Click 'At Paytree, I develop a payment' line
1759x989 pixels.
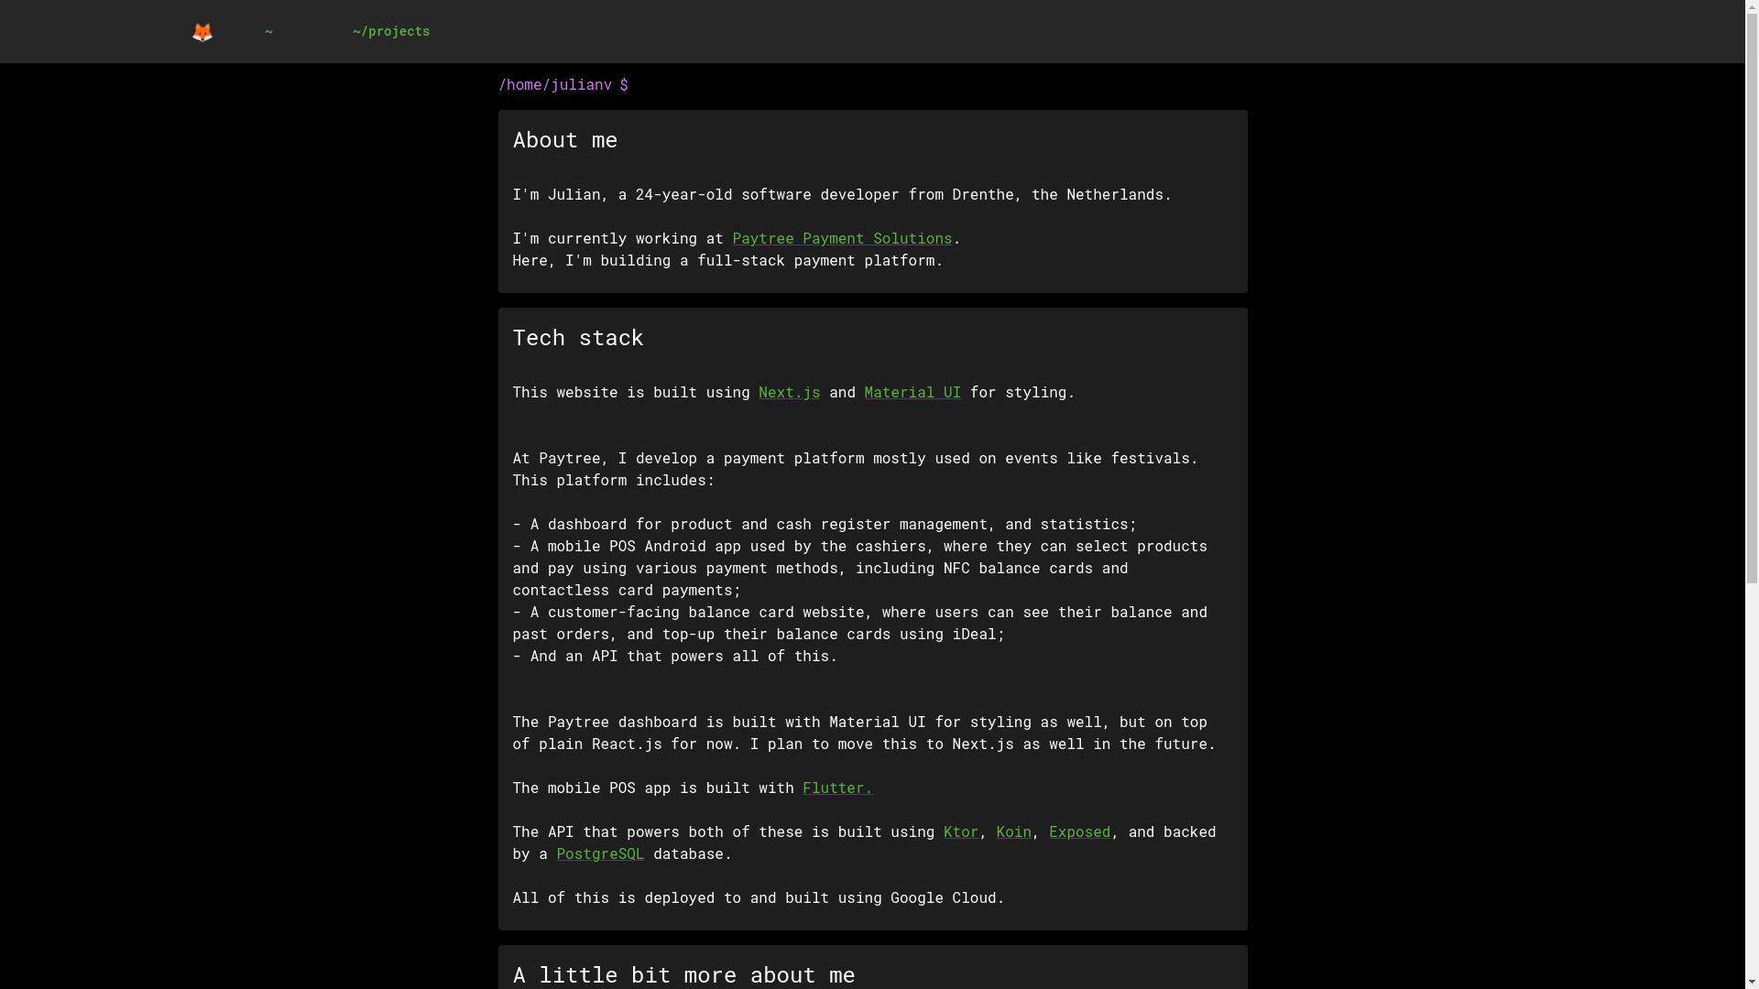point(855,458)
